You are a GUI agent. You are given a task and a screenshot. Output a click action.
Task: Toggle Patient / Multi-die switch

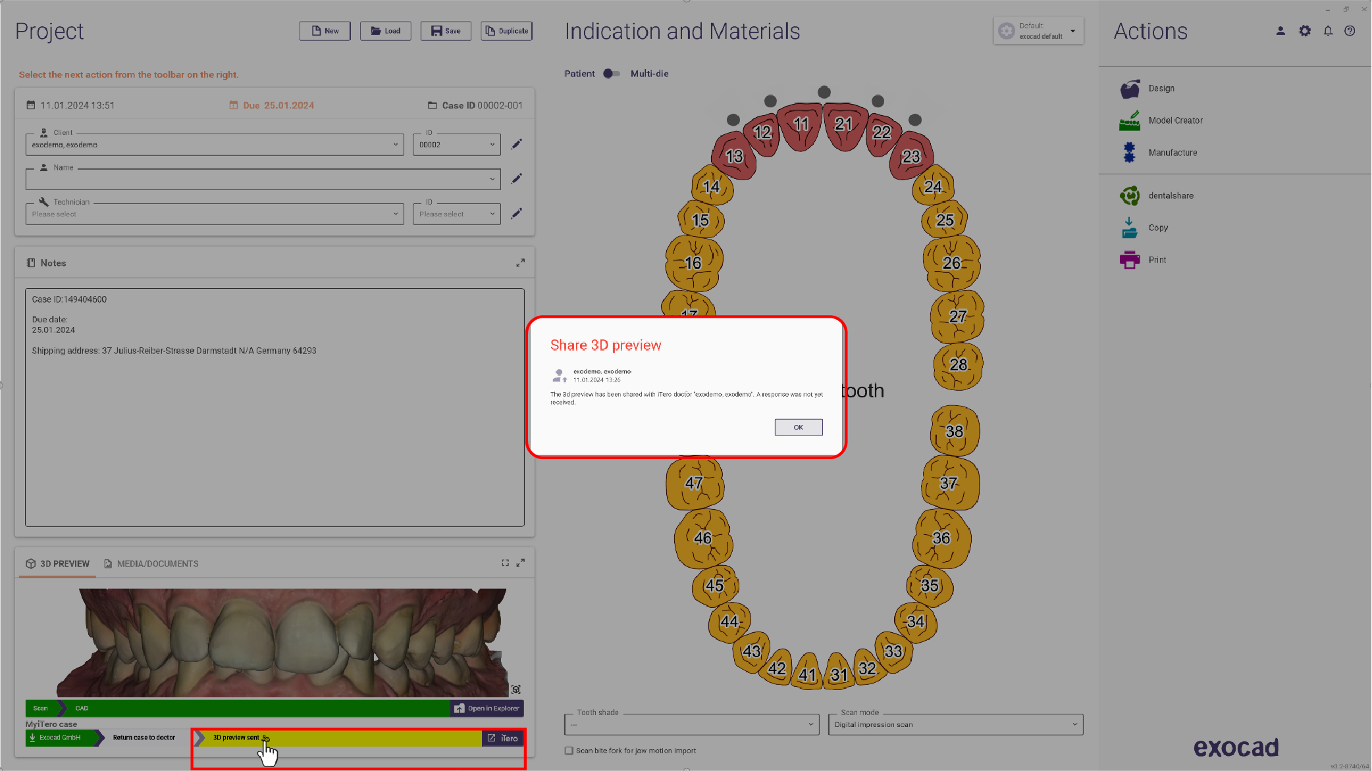point(612,74)
